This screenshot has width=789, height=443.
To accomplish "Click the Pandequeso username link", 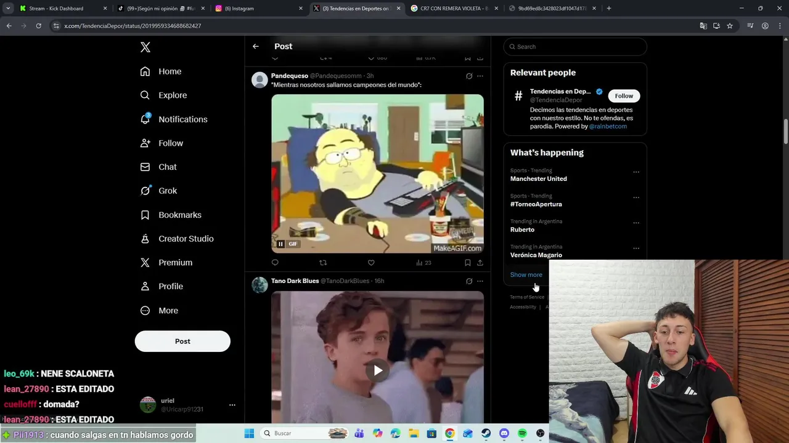I will click(290, 76).
